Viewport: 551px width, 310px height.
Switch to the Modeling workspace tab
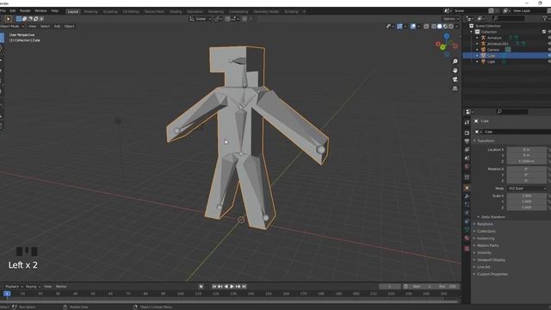pyautogui.click(x=90, y=11)
